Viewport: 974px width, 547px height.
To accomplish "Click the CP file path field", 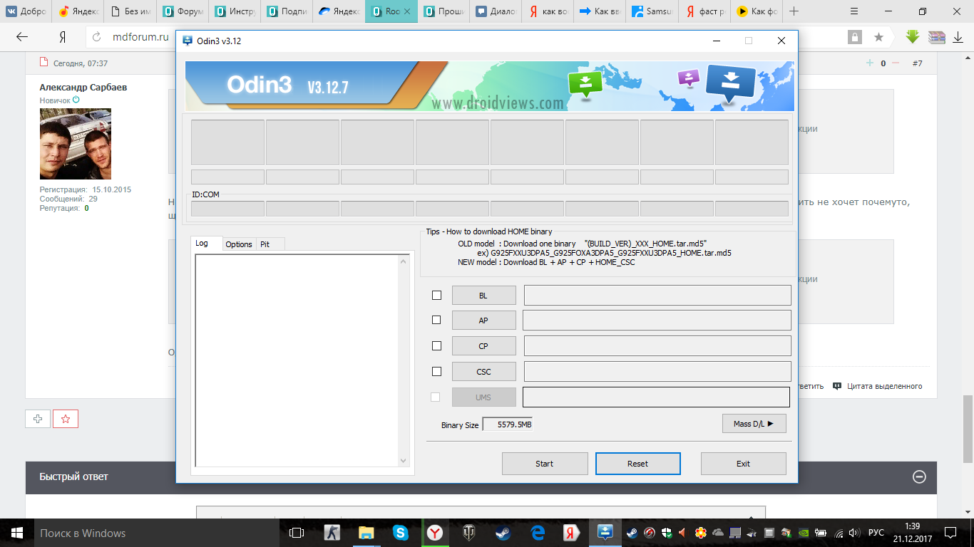I will [x=657, y=345].
